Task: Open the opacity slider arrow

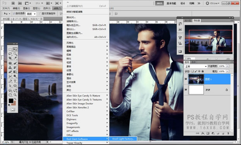Action: pos(227,66)
